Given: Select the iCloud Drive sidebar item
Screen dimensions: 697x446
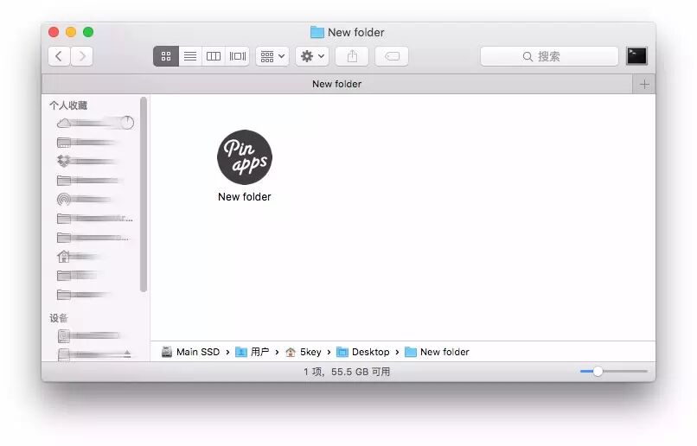Looking at the screenshot, I should [95, 123].
